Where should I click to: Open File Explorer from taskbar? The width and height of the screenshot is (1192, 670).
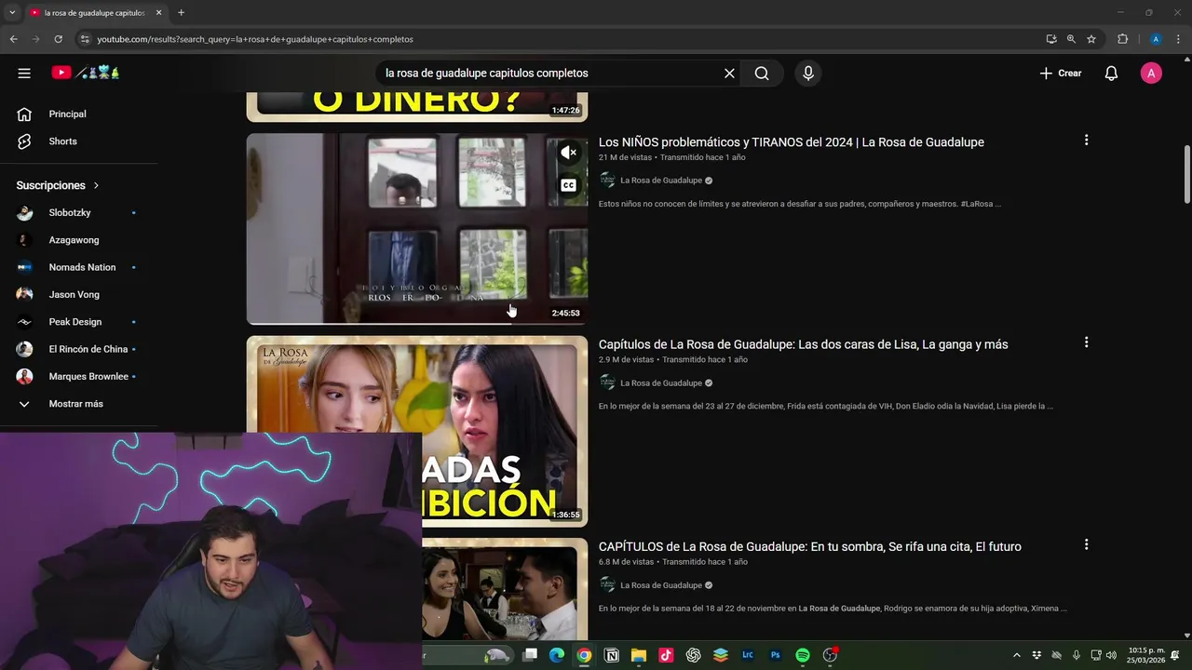coord(639,655)
